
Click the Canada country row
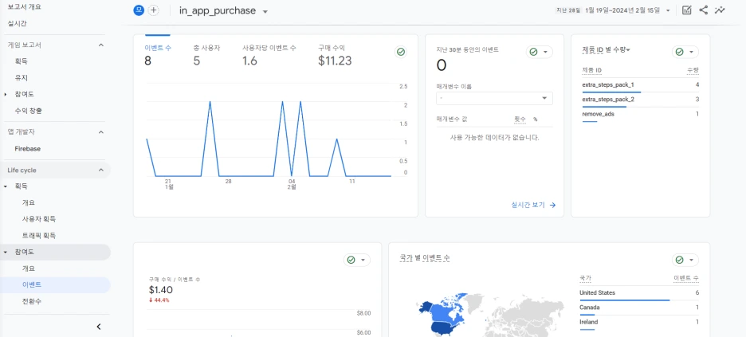click(x=639, y=308)
